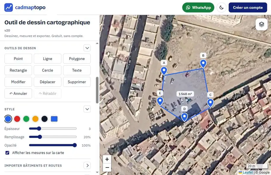271x175 pixels.
Task: Activate the Supprimer tool
Action: click(77, 82)
